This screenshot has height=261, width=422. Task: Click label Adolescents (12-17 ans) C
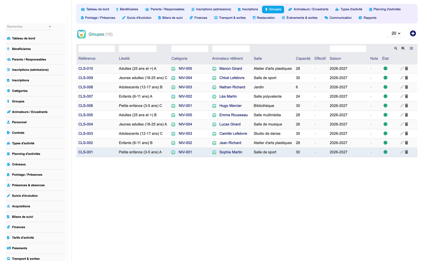pyautogui.click(x=141, y=134)
